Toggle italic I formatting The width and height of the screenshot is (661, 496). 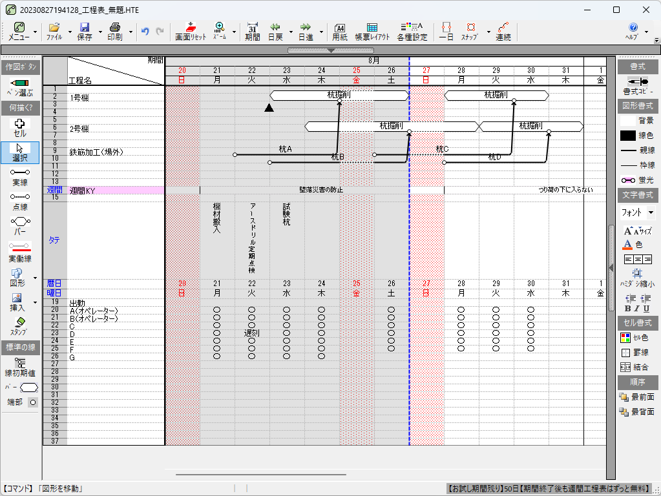pyautogui.click(x=637, y=309)
